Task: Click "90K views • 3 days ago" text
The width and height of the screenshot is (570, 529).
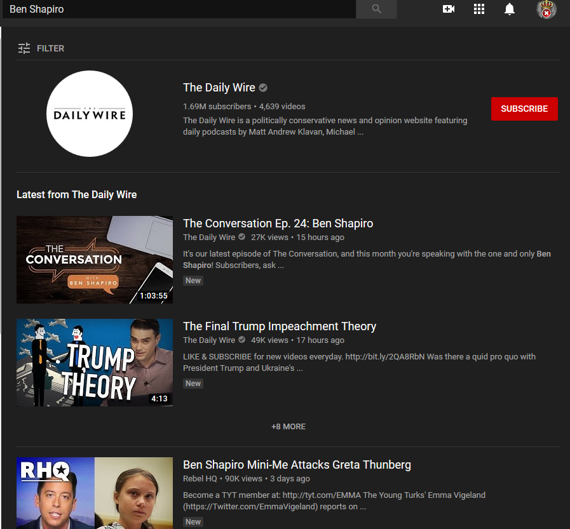Action: 268,478
